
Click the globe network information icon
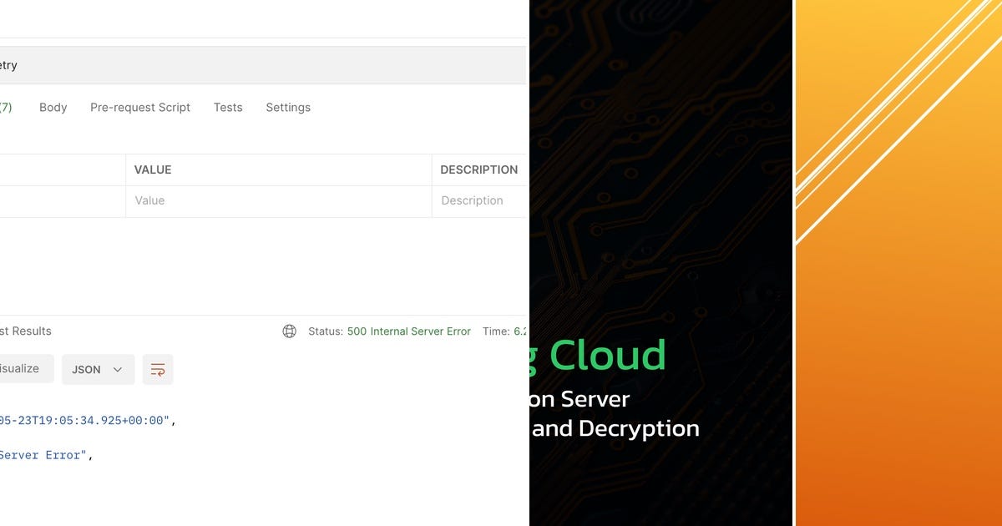click(x=289, y=331)
